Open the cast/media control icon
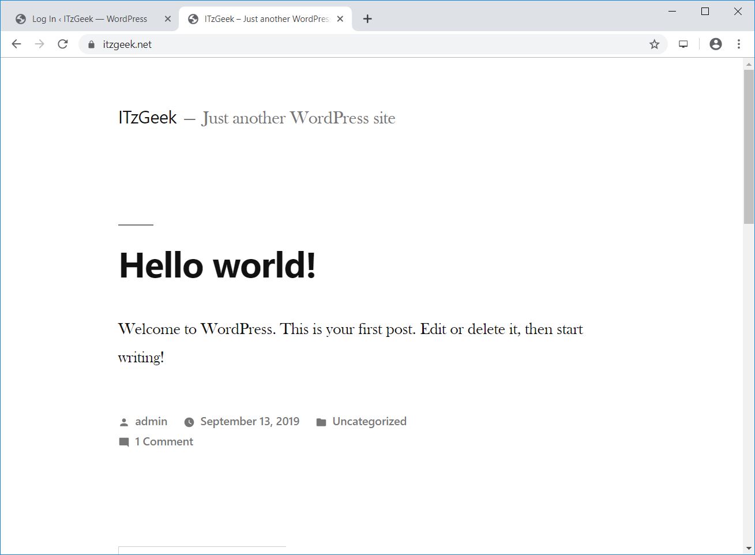The height and width of the screenshot is (555, 755). 683,44
